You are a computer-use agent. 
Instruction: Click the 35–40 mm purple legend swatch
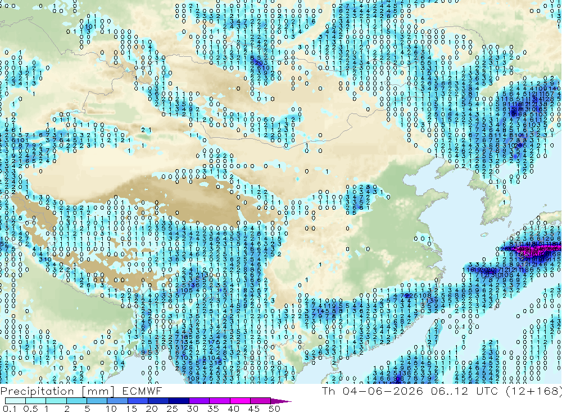[220, 401]
